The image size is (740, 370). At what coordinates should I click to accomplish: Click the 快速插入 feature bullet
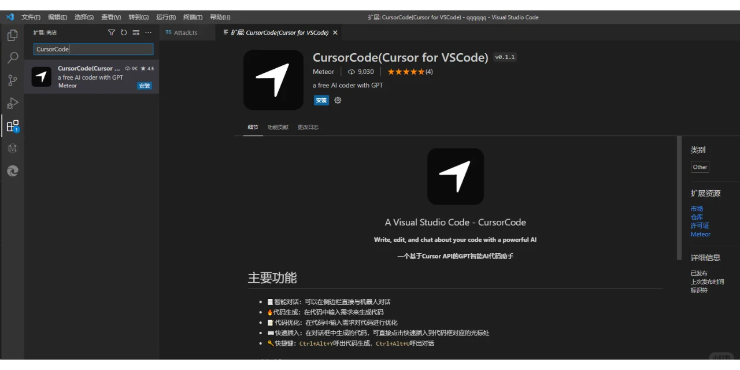[x=378, y=333]
